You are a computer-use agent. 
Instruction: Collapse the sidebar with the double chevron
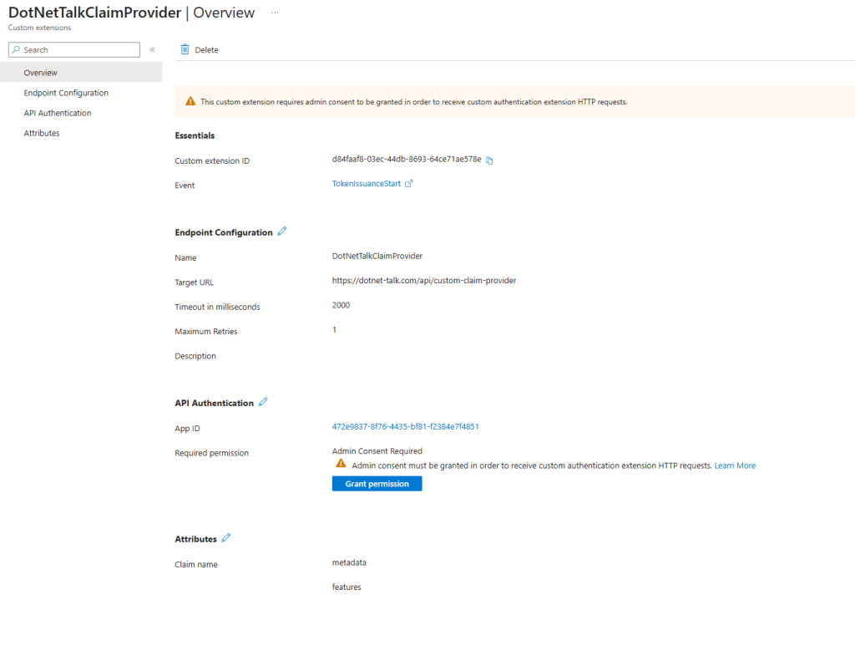click(152, 49)
